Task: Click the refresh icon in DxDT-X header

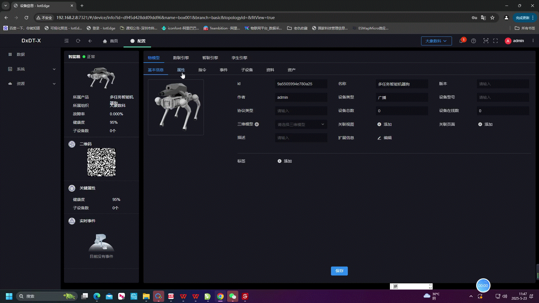Action: (x=78, y=41)
